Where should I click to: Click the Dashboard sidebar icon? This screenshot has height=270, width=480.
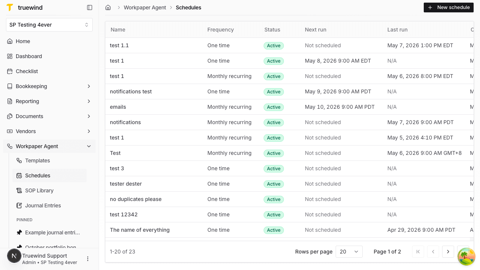(x=10, y=56)
